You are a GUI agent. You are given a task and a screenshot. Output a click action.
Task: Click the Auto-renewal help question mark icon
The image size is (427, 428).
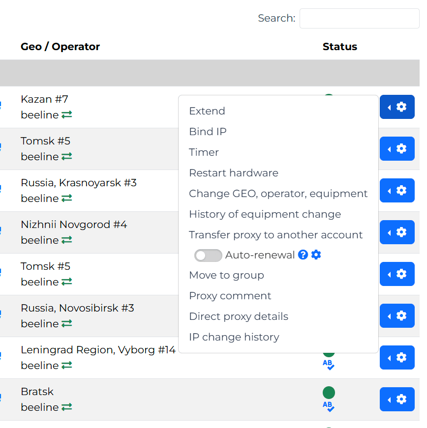click(x=303, y=255)
